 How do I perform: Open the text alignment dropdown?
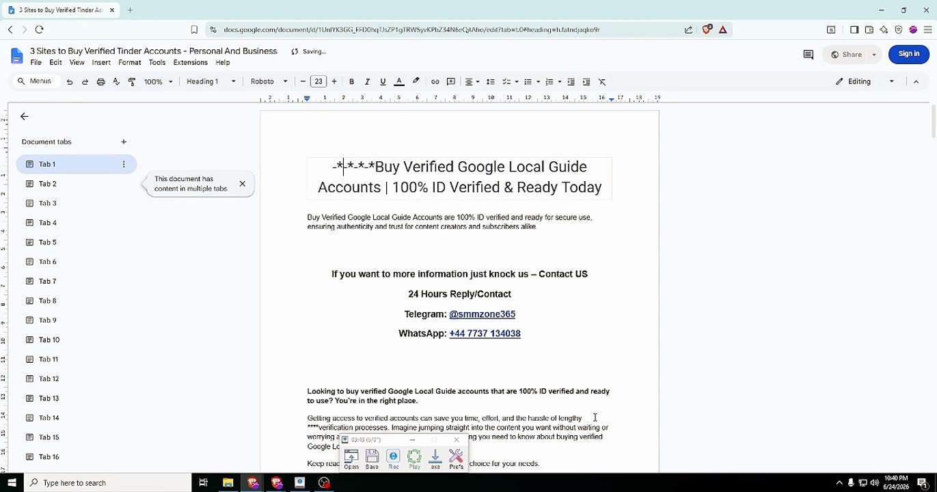tap(472, 82)
